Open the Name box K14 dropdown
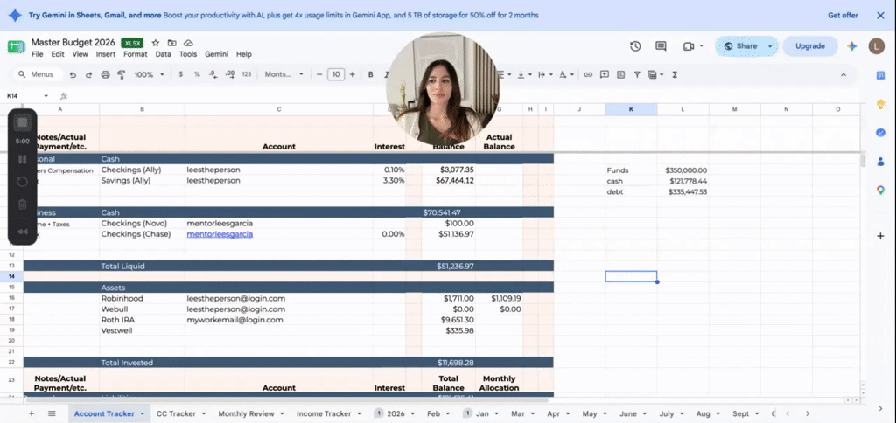The height and width of the screenshot is (423, 896). pos(45,96)
